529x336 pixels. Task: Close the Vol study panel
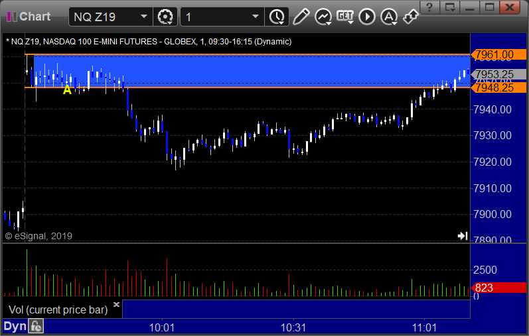(116, 305)
